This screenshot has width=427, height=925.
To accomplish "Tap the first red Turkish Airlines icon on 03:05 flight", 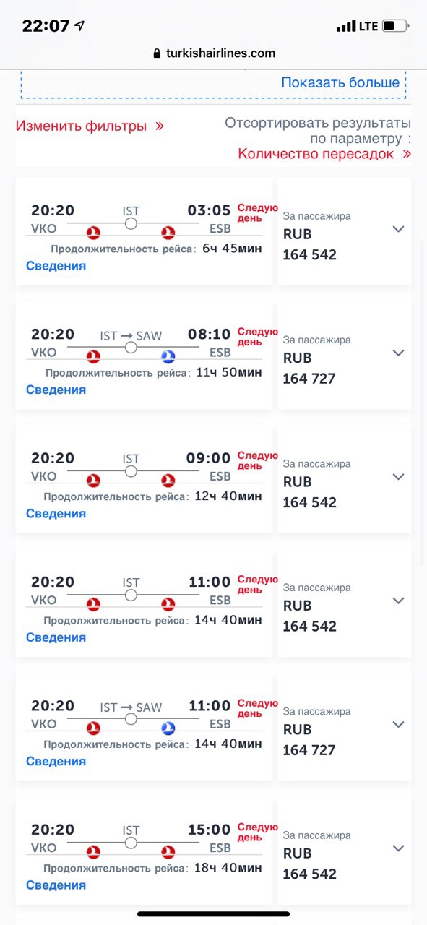I will 93,233.
